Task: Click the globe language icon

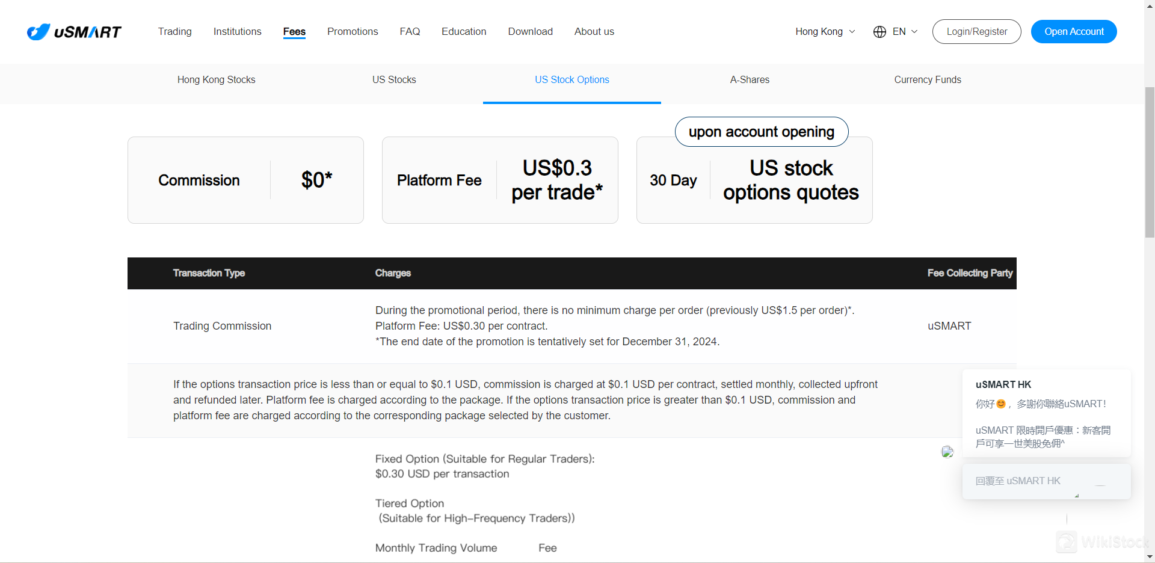Action: pos(879,32)
